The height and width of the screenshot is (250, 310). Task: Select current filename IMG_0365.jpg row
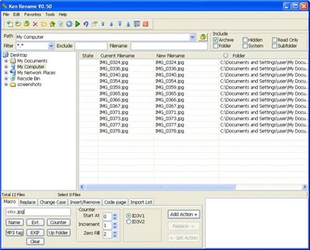tap(113, 93)
